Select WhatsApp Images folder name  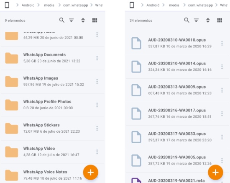click(41, 78)
